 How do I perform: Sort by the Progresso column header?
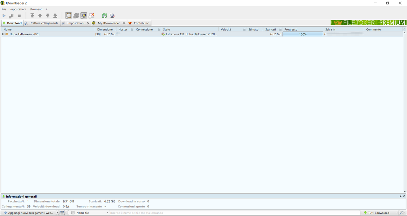coord(303,29)
